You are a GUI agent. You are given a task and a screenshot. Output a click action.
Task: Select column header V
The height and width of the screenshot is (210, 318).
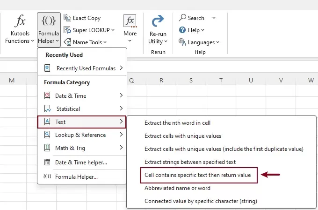click(281, 81)
